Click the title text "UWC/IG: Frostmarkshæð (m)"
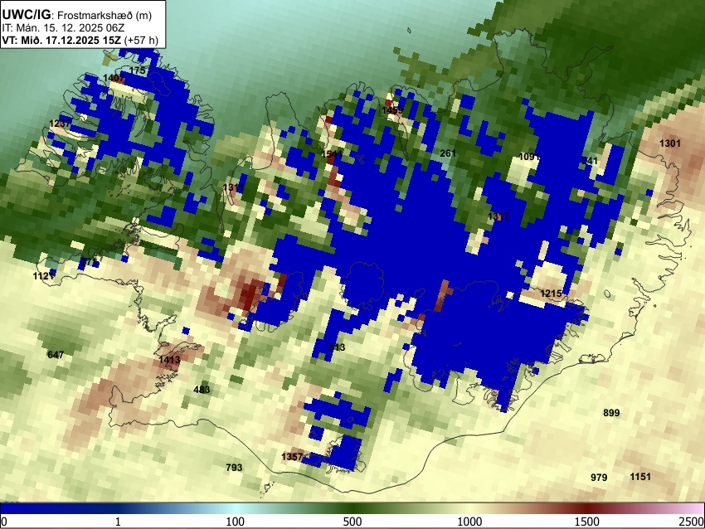Screen dimensions: 705x529 tap(77, 15)
